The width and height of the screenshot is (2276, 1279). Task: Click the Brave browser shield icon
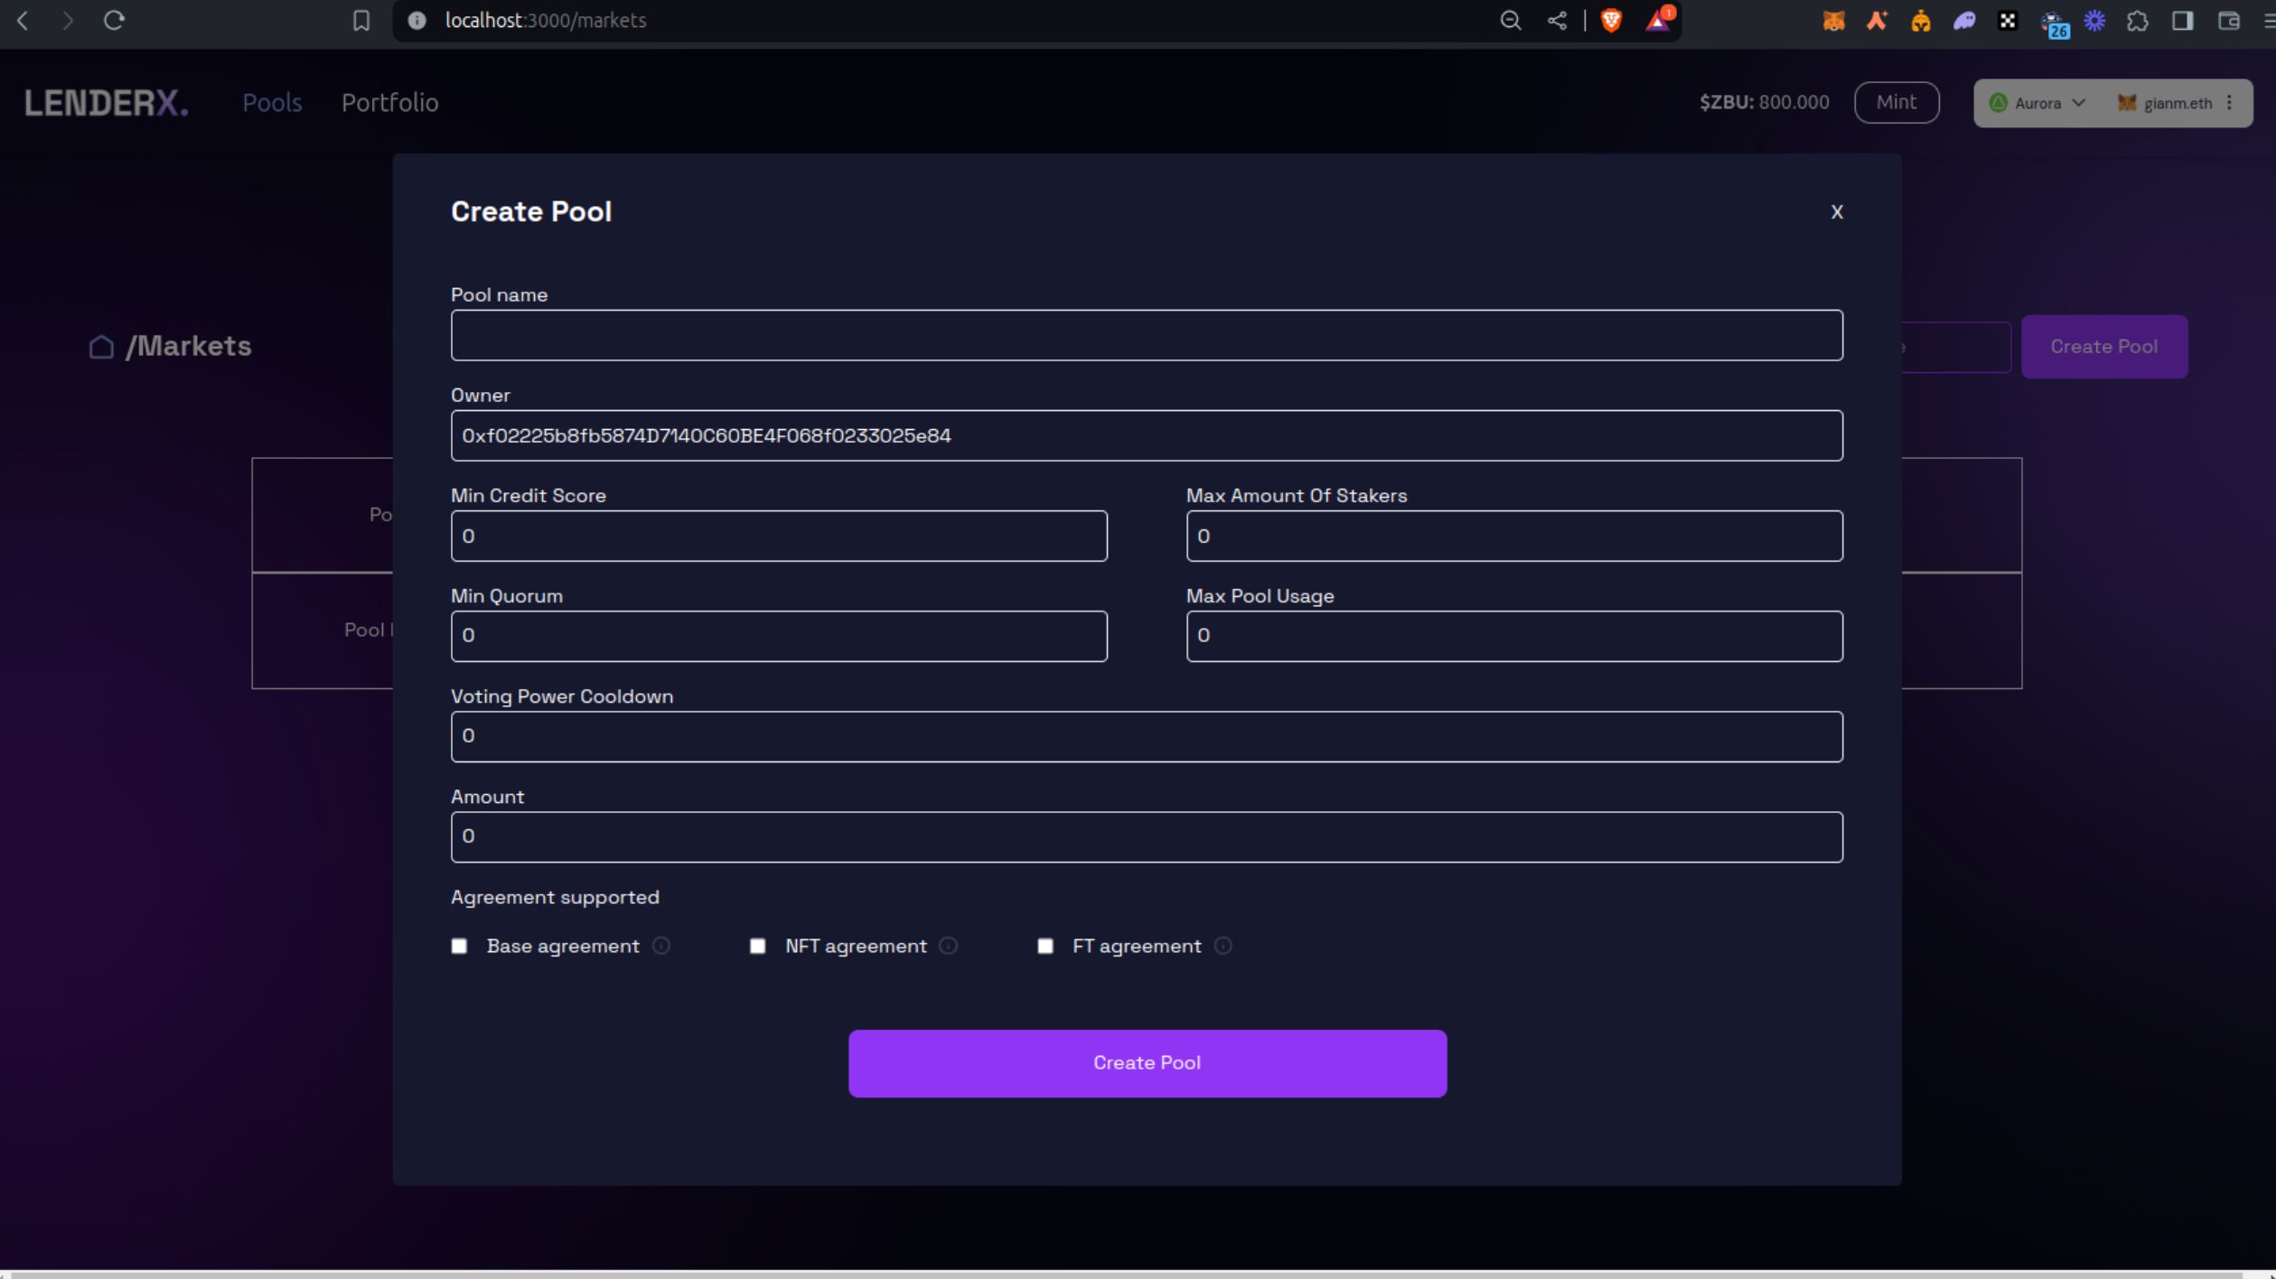(x=1608, y=21)
